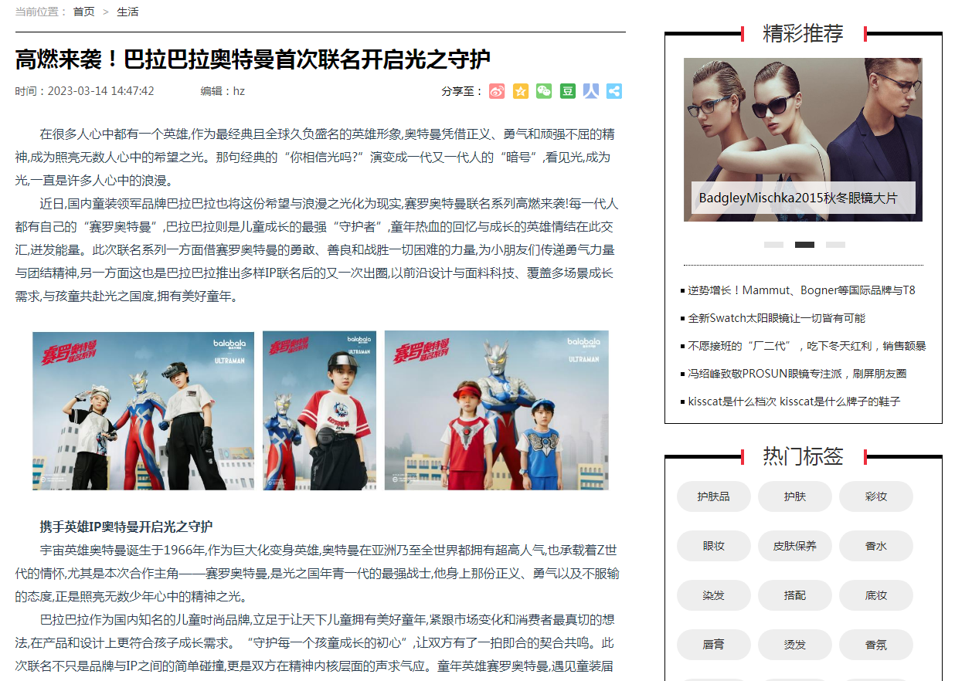
Task: Go to 首页 in the breadcrumb
Action: click(x=84, y=12)
